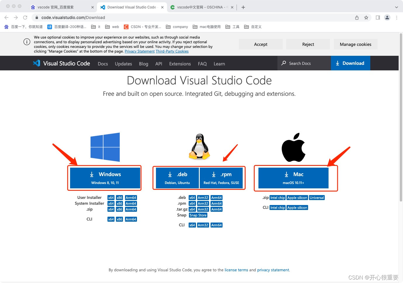Viewport: 403px width, 283px height.
Task: Open the CSDN bookmark
Action: click(x=143, y=27)
